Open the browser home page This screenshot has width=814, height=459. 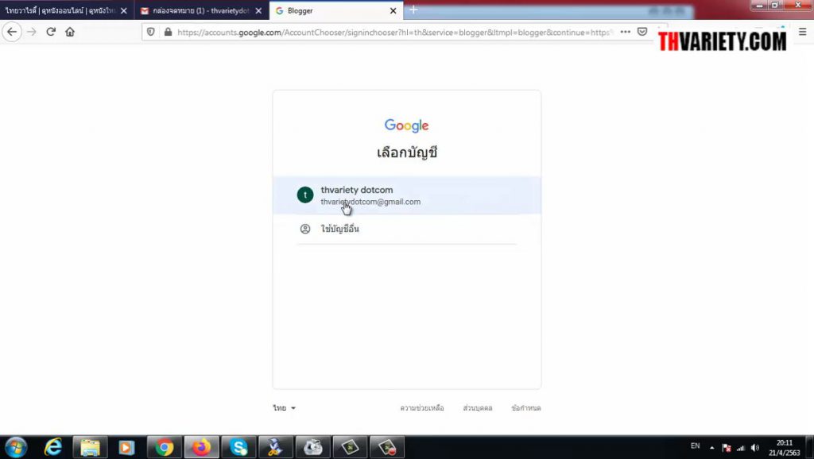click(70, 32)
